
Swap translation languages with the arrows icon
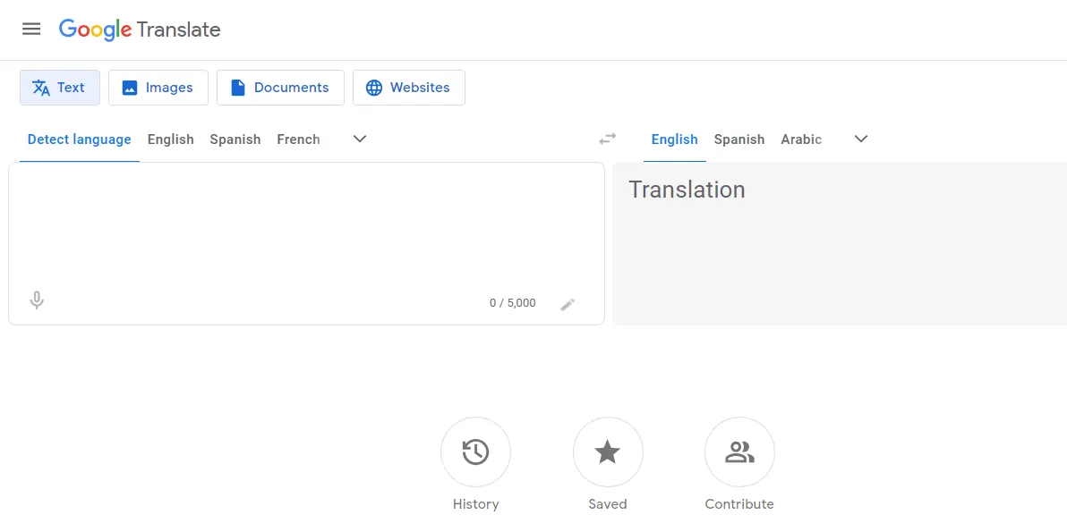pyautogui.click(x=607, y=139)
